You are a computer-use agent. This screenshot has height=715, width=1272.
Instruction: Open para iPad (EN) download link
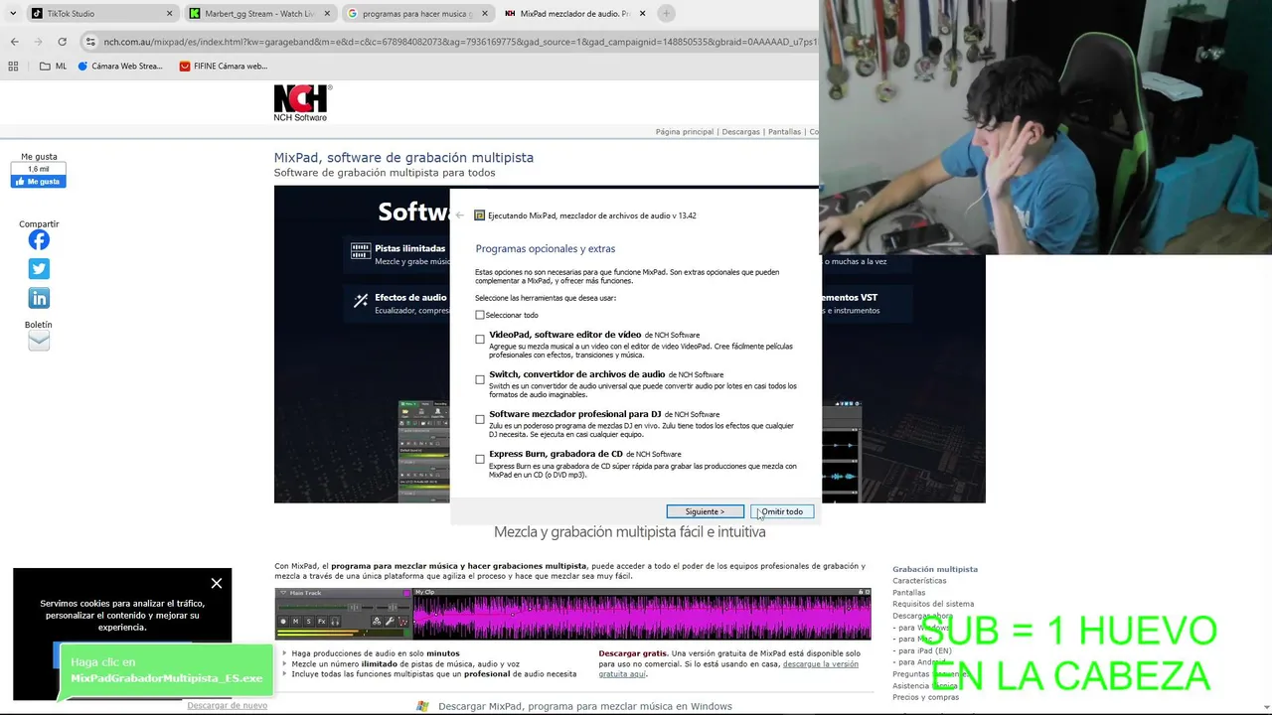[x=922, y=650]
